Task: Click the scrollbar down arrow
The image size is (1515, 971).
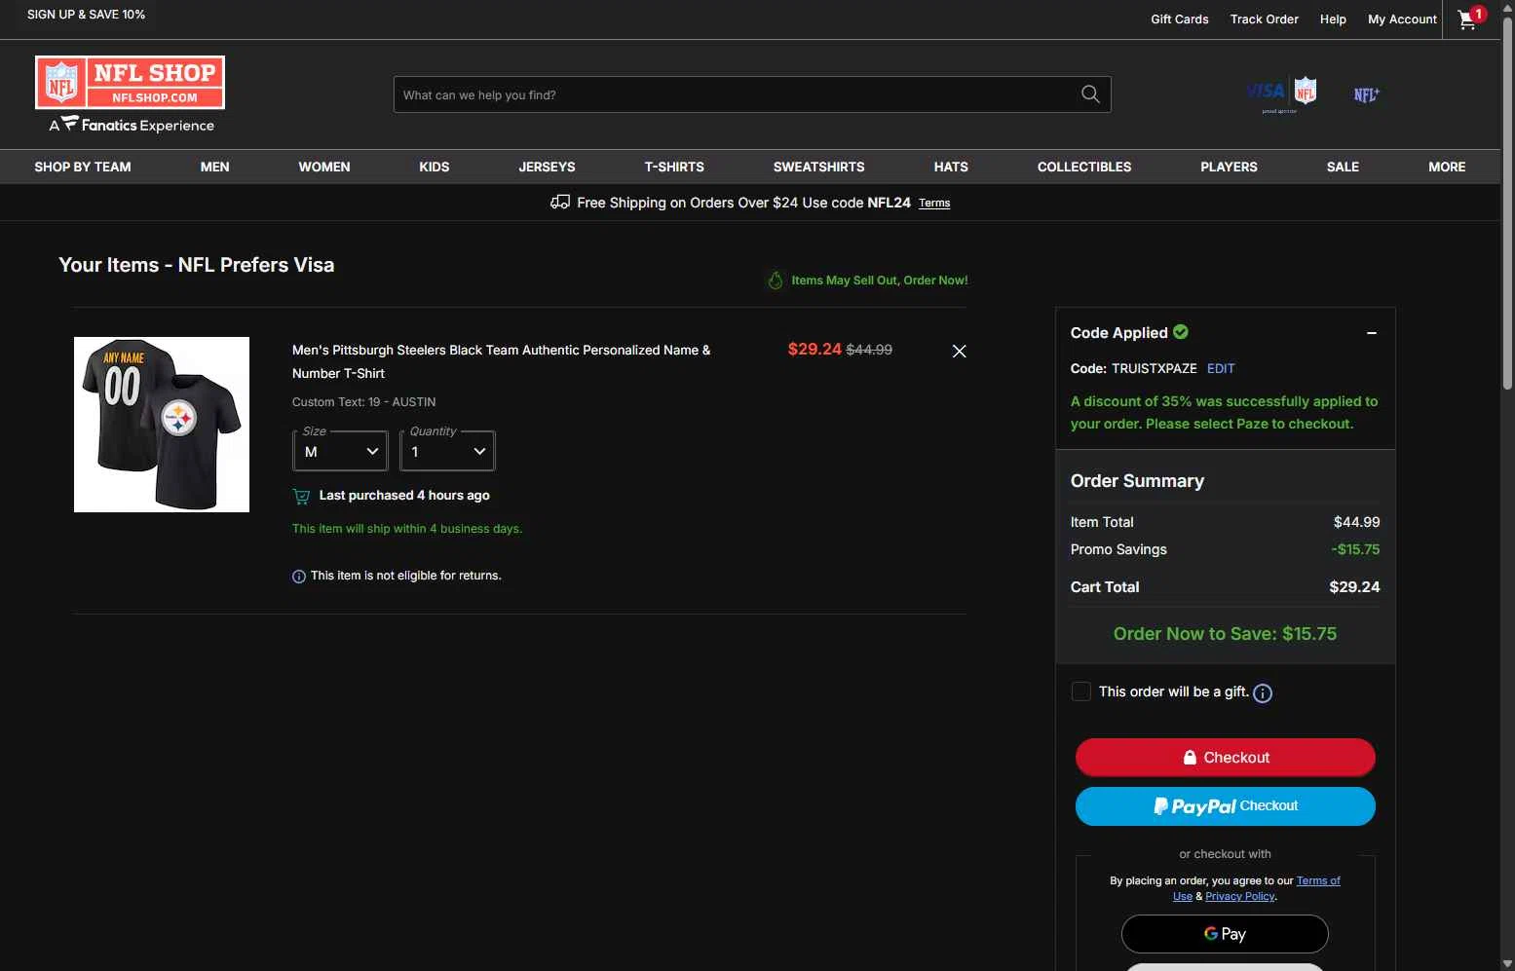Action: (x=1507, y=963)
